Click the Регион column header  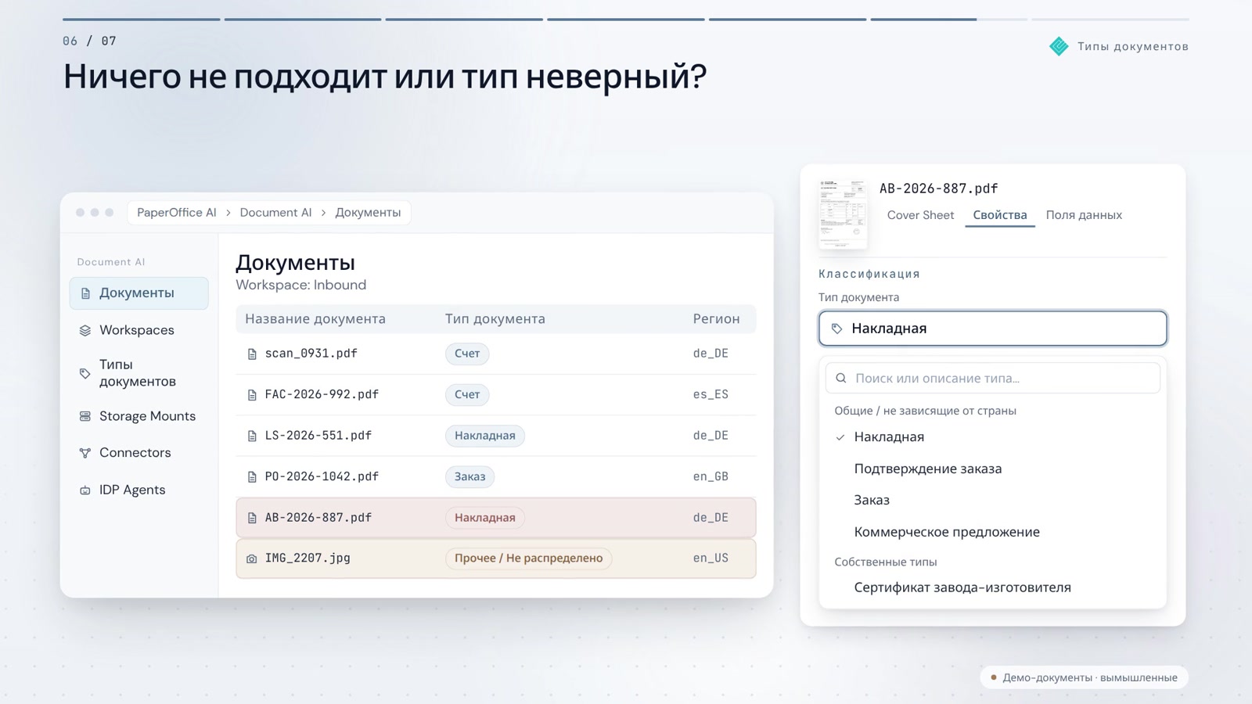(716, 319)
